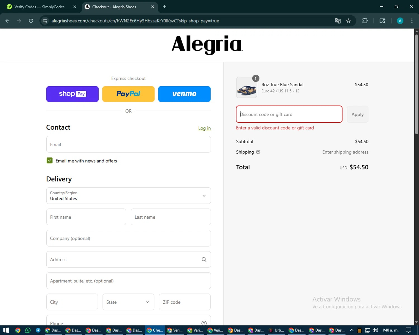The width and height of the screenshot is (419, 335).
Task: Reload the checkout page
Action: [31, 21]
